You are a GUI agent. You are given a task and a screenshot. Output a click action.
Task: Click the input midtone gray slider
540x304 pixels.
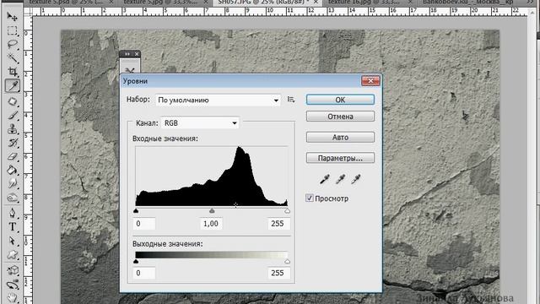pyautogui.click(x=212, y=210)
